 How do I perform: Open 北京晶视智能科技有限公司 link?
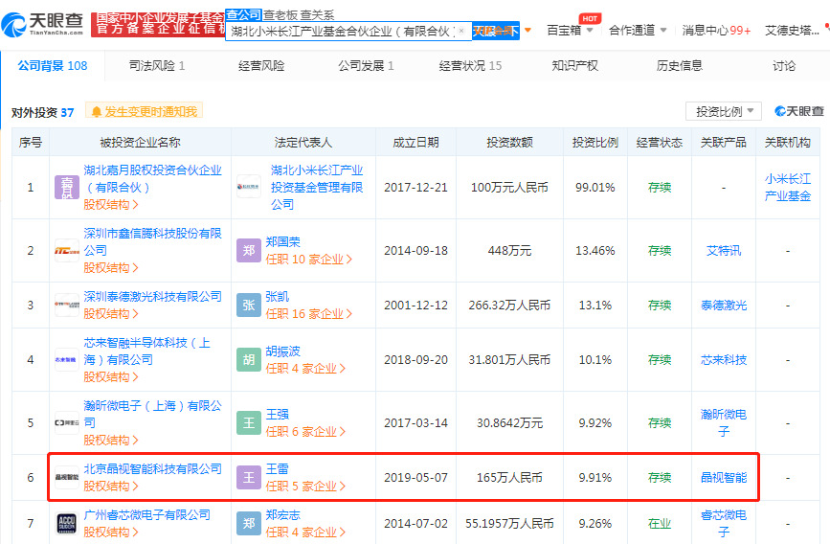pyautogui.click(x=152, y=468)
